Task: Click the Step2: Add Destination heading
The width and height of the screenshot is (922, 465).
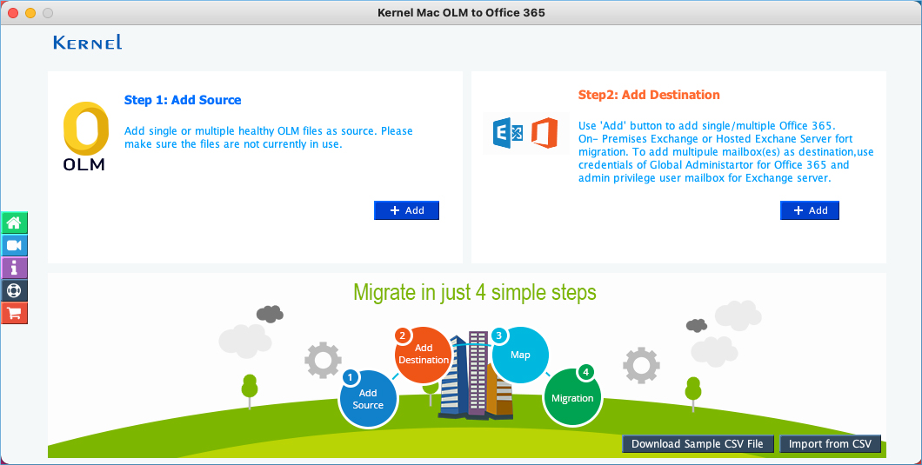Action: click(649, 95)
